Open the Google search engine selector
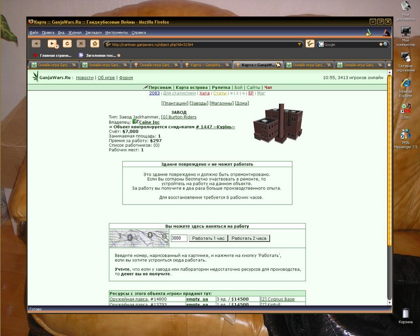The height and width of the screenshot is (336, 420). click(x=321, y=44)
